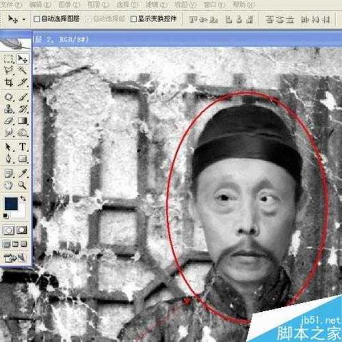This screenshot has width=342, height=342.
Task: Align bottom edges
Action: (x=214, y=19)
